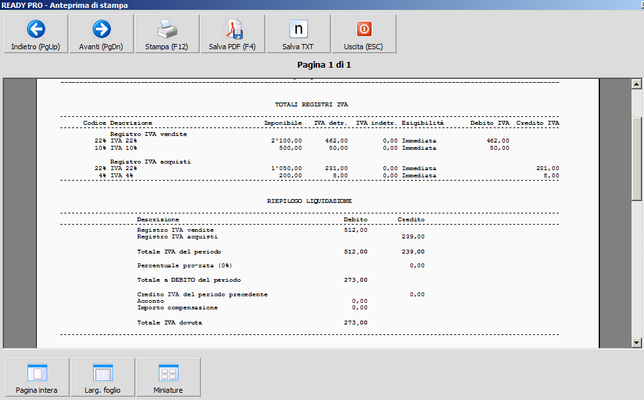Click the imponibile value 1'050,00
644x400 pixels.
click(286, 168)
